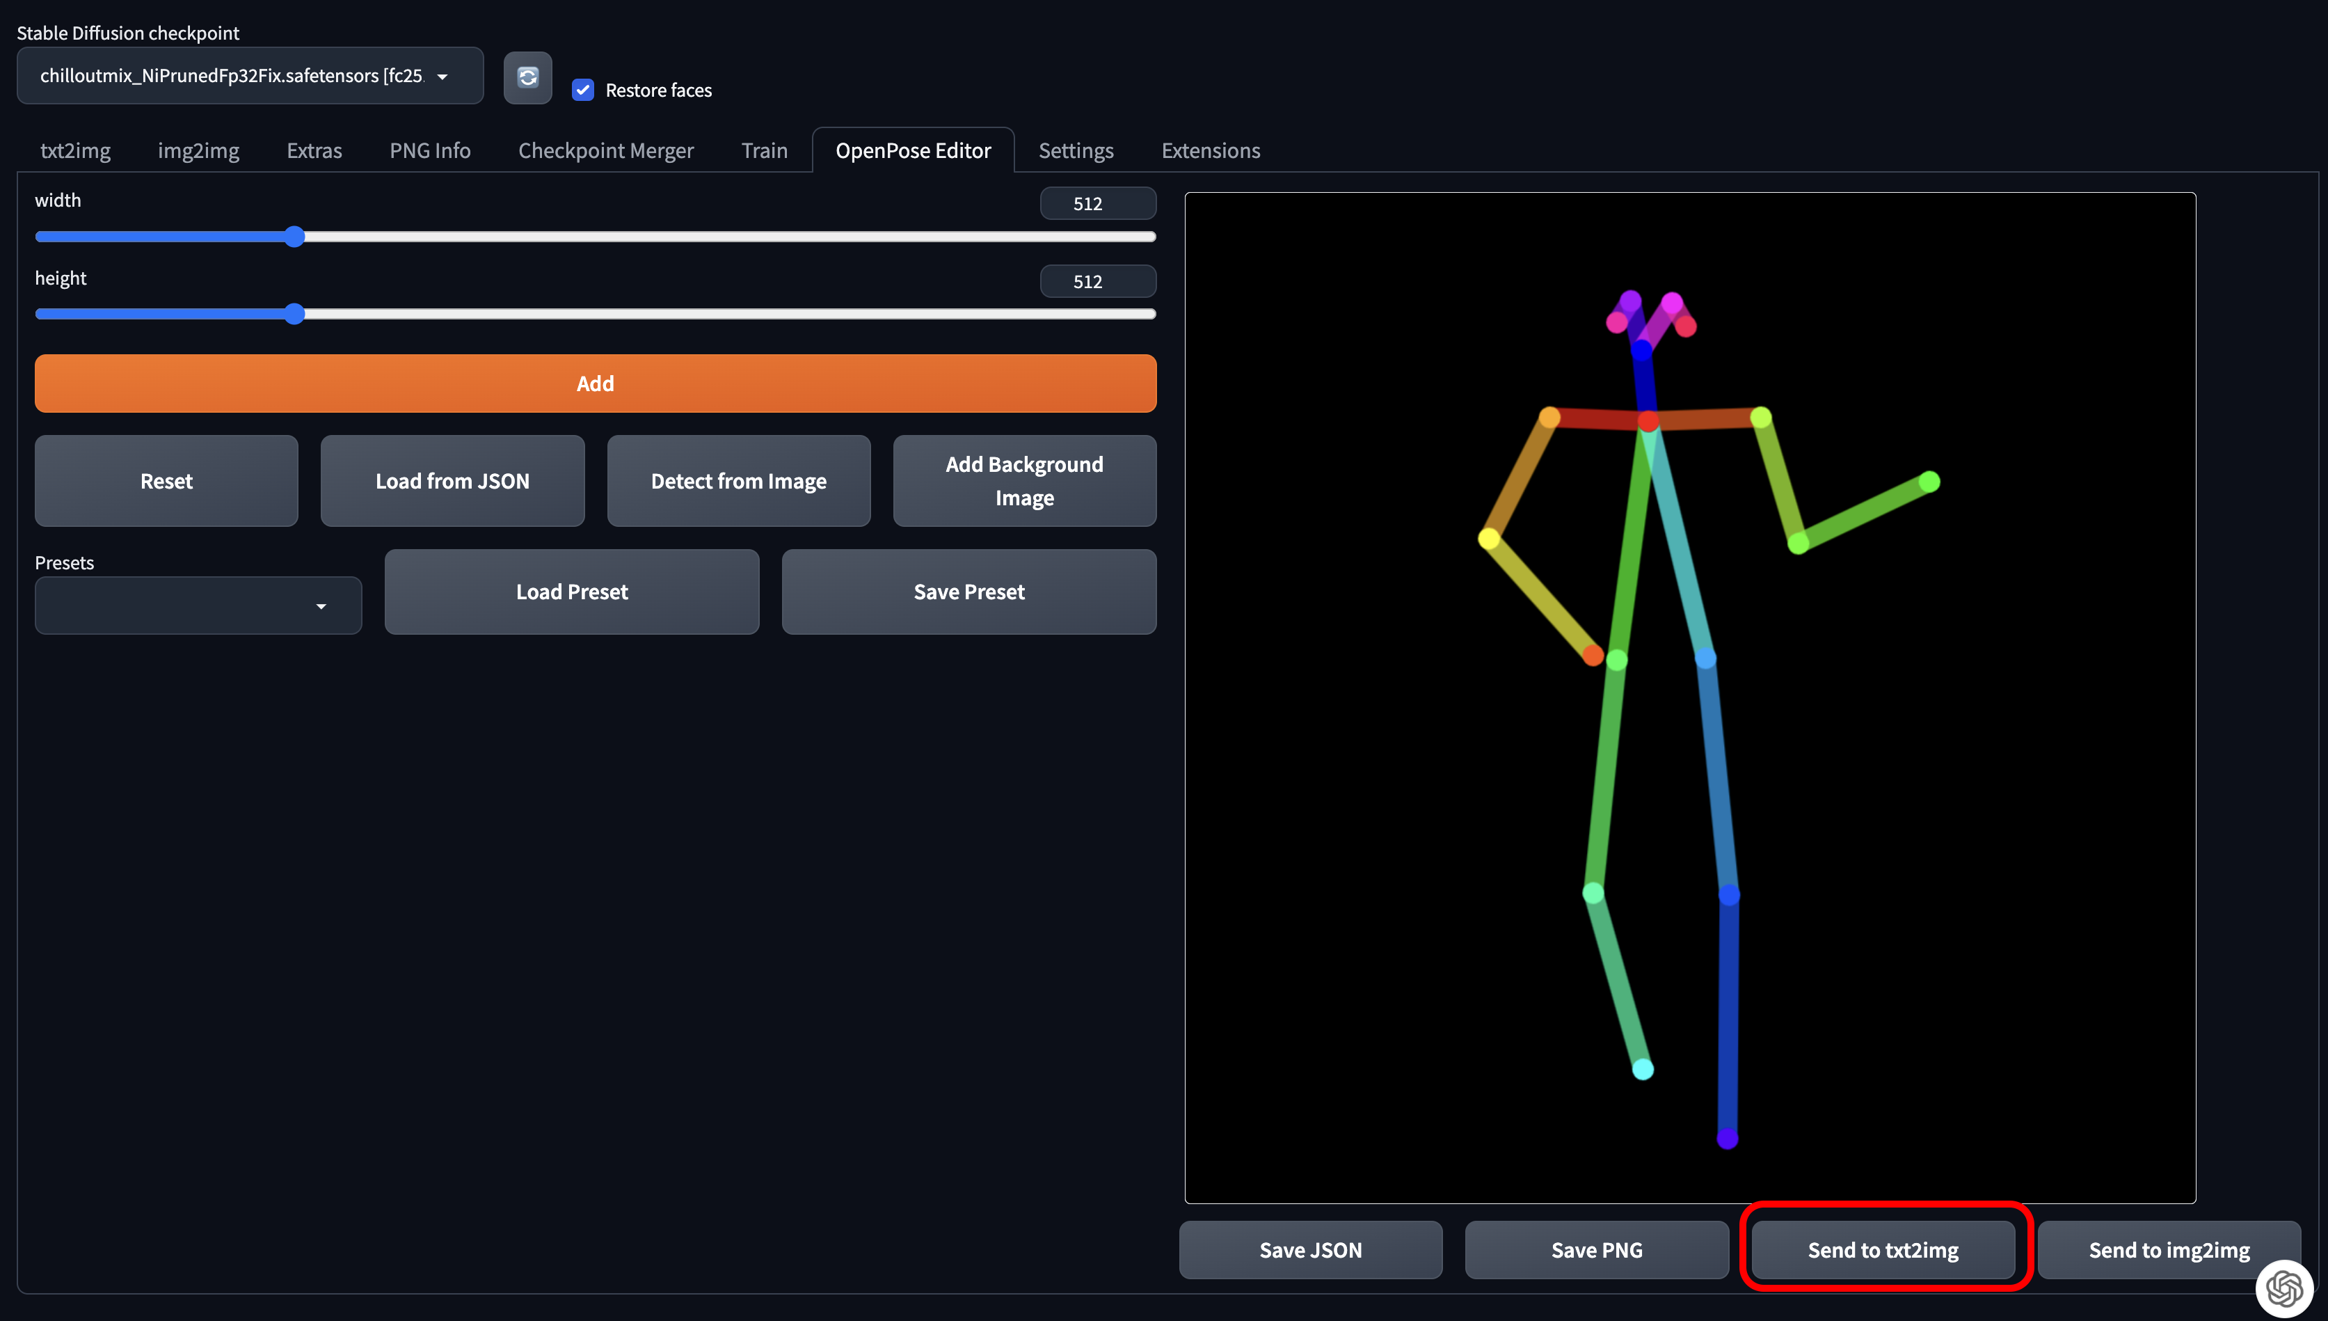Switch to the txt2img tab

tap(75, 150)
